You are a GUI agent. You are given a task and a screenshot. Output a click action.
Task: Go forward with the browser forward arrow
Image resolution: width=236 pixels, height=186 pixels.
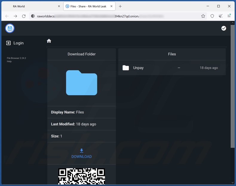pyautogui.click(x=15, y=16)
